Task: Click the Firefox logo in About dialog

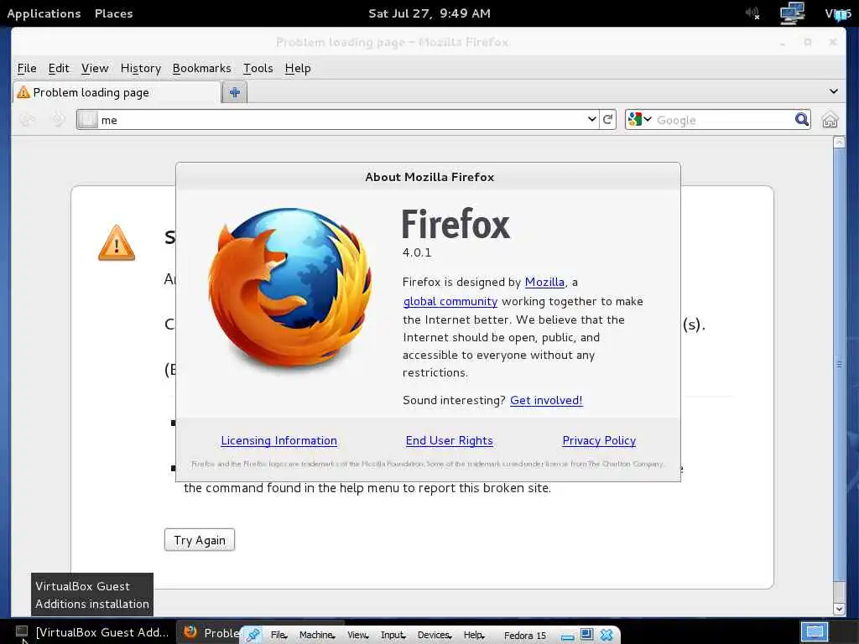Action: [x=290, y=288]
